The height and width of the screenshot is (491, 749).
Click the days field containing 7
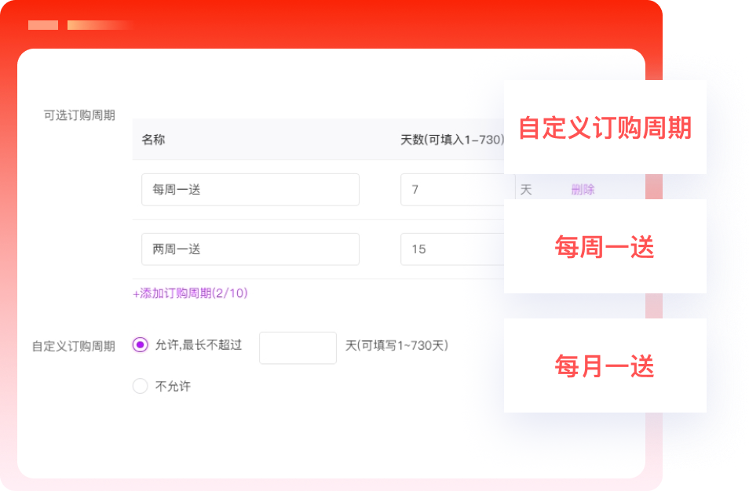[x=452, y=190]
